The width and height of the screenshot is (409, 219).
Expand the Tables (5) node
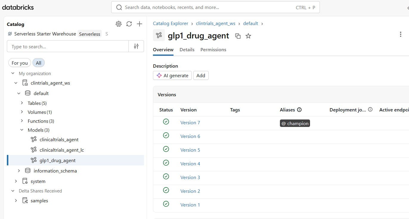pos(22,103)
